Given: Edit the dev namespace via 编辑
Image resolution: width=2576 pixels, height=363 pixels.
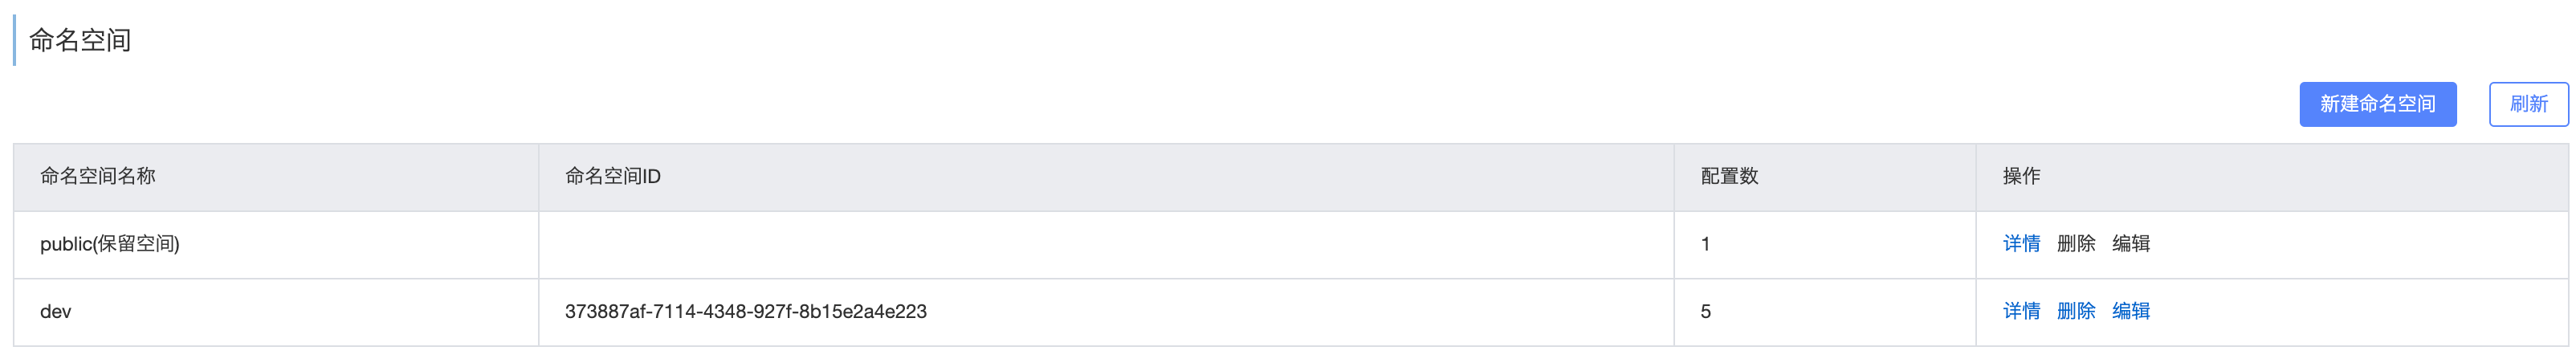Looking at the screenshot, I should [x=2130, y=312].
